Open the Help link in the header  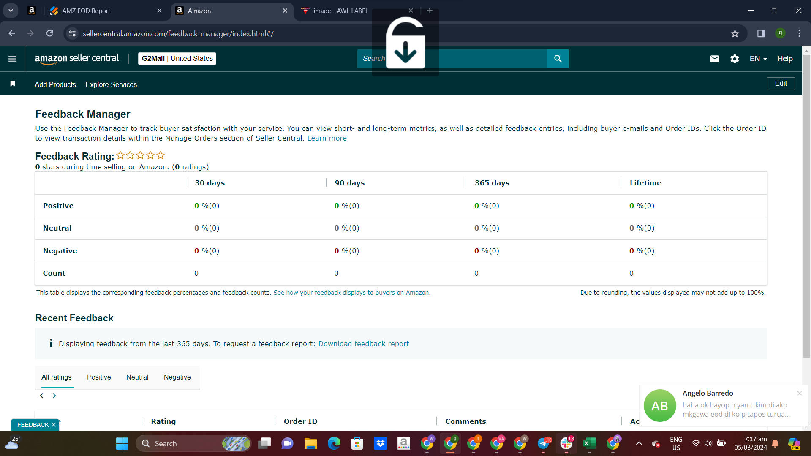pyautogui.click(x=785, y=59)
